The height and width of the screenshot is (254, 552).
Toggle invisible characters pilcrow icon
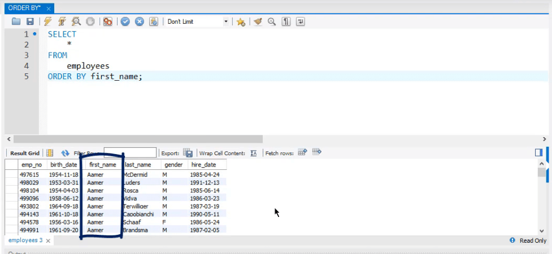(286, 21)
